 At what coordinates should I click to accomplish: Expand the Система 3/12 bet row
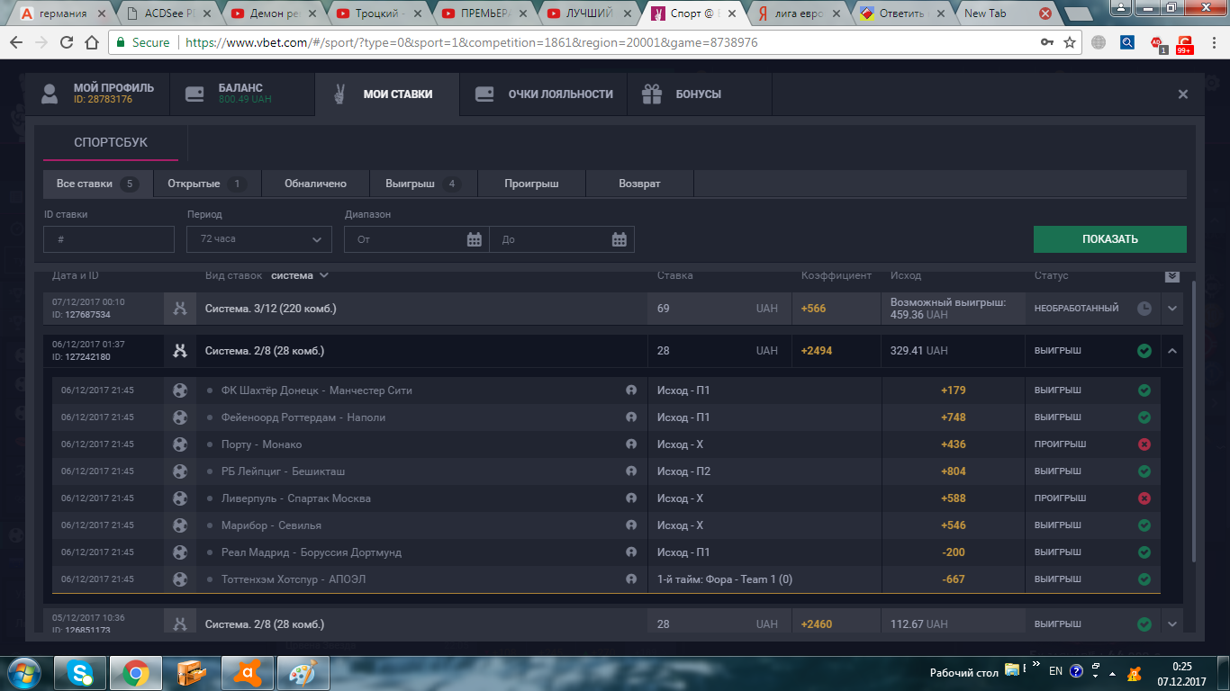pyautogui.click(x=1171, y=309)
